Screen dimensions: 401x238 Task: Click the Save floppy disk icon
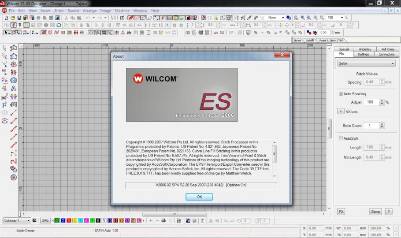tap(19, 18)
